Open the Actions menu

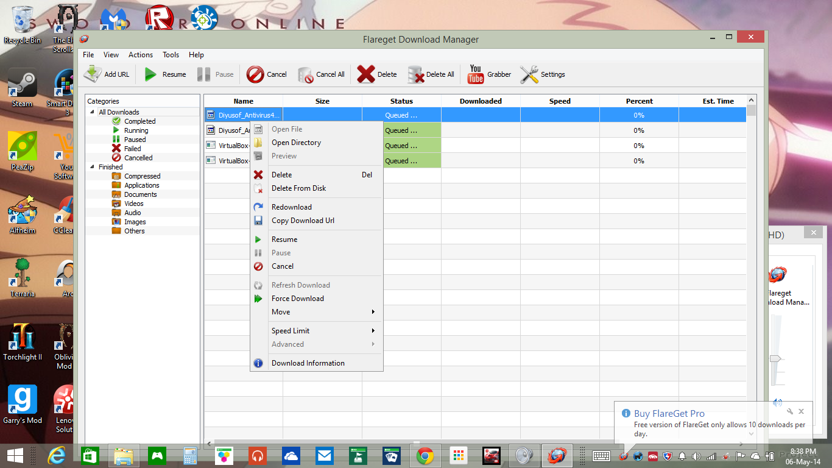click(141, 55)
